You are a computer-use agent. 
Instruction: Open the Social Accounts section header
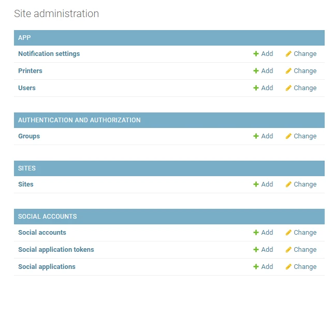point(47,217)
